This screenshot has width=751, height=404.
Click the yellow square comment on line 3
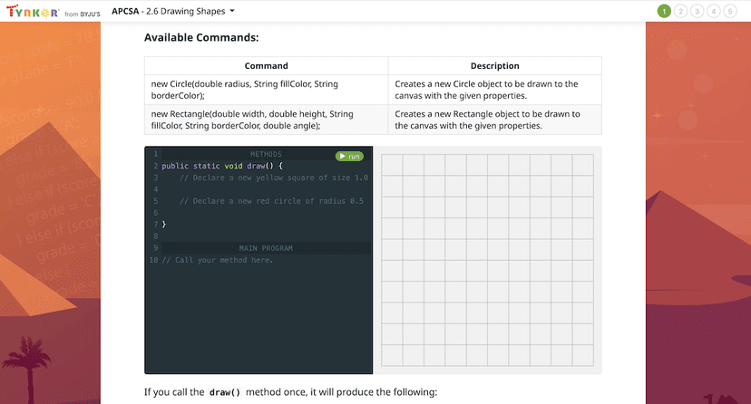click(x=274, y=178)
